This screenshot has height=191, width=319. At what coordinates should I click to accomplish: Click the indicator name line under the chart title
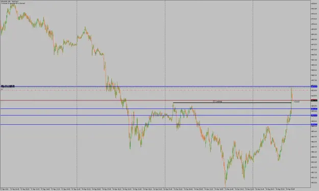[13, 3]
